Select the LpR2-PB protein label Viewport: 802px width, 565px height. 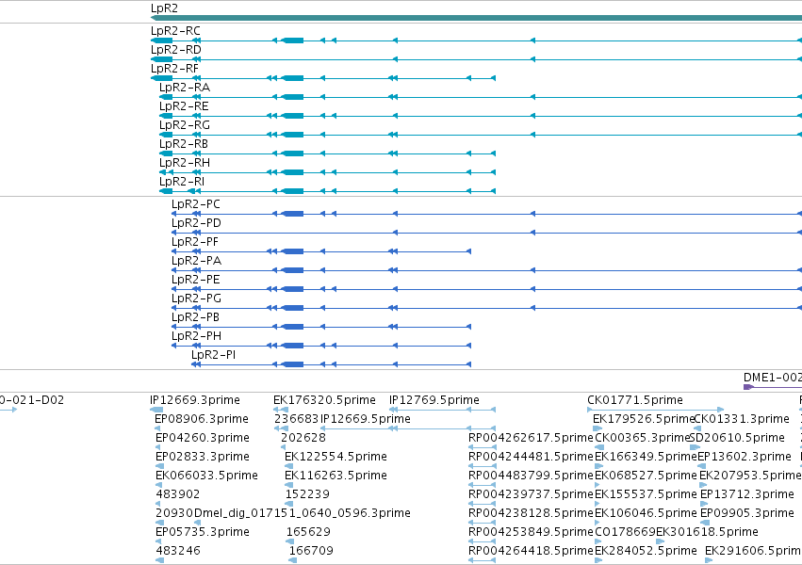(195, 318)
